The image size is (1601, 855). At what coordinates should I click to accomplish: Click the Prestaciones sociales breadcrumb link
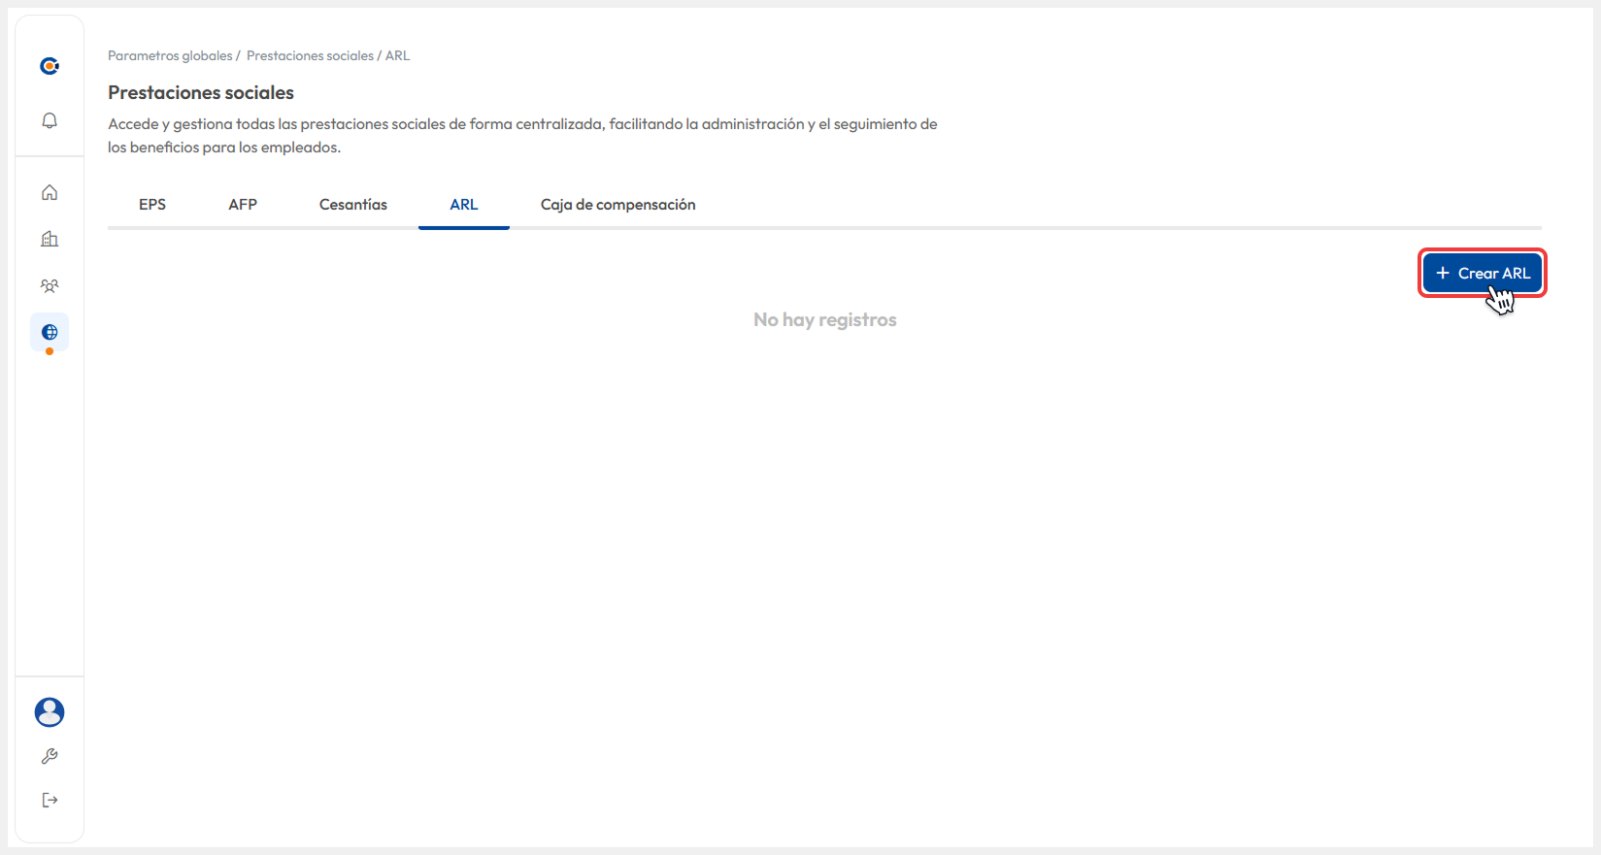click(x=310, y=56)
